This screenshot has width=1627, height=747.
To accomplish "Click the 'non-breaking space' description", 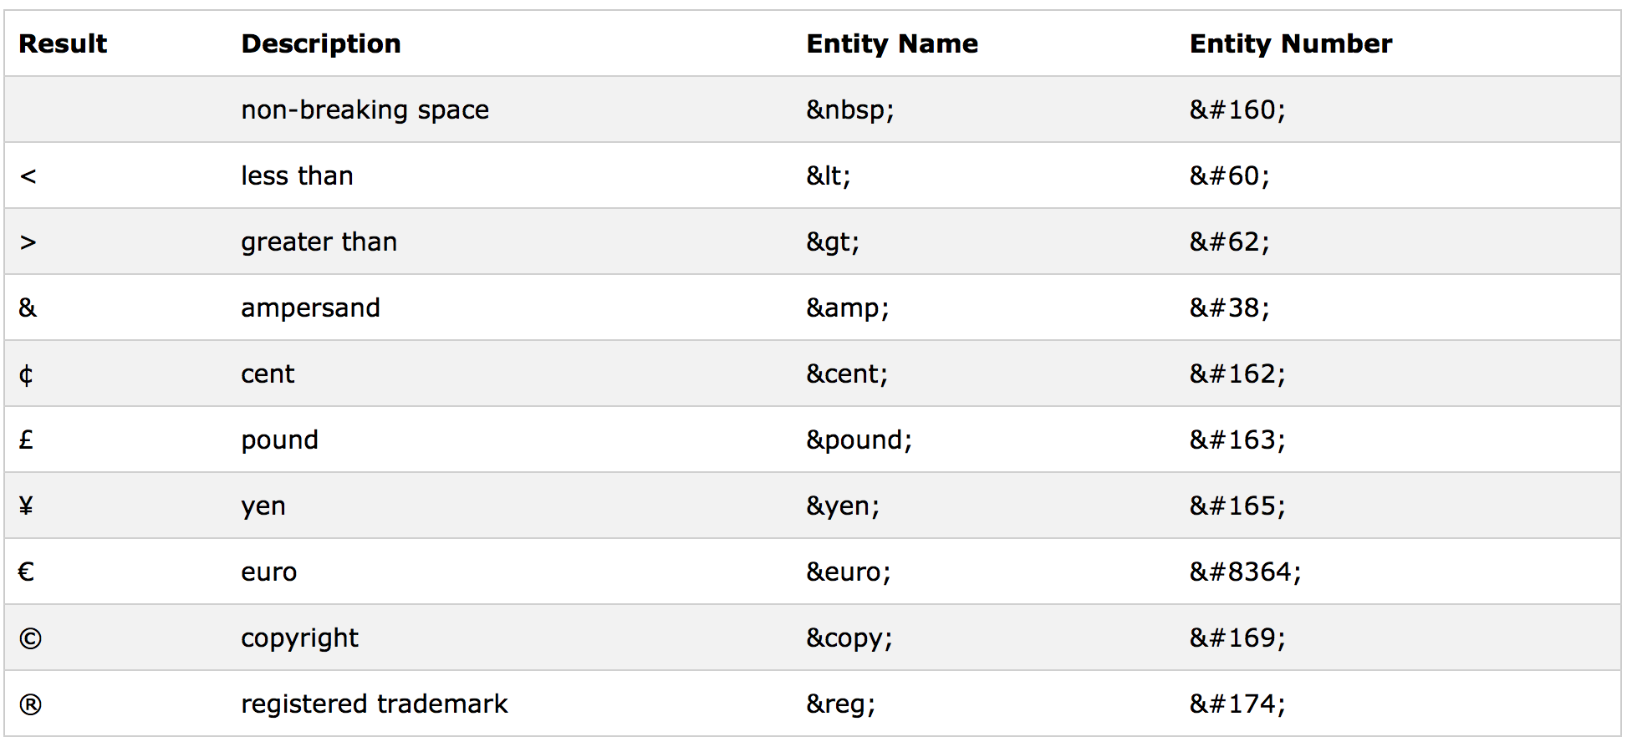I will (x=365, y=109).
